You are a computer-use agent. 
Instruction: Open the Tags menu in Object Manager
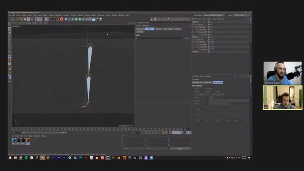pyautogui.click(x=214, y=19)
